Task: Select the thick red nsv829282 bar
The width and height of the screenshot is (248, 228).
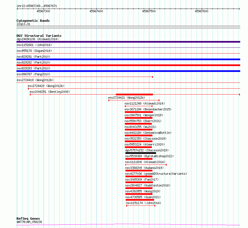Action: click(x=128, y=65)
